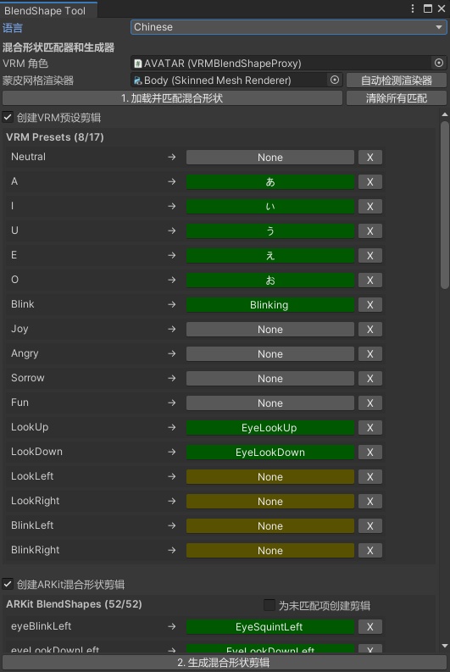Click the vertical scrollbar thumb
450x672 pixels.
(444, 205)
